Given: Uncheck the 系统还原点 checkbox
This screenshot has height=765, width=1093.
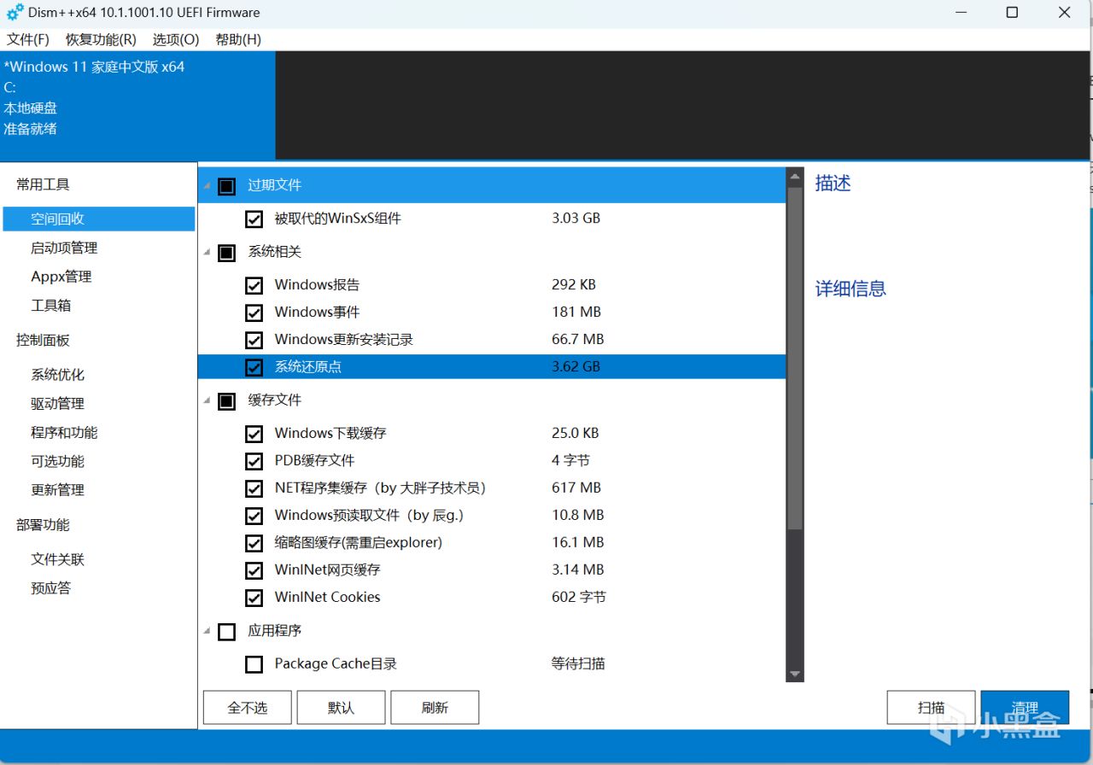Looking at the screenshot, I should pyautogui.click(x=254, y=367).
